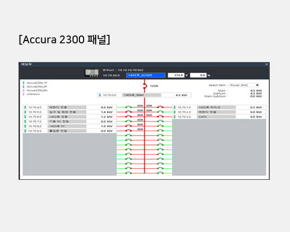Click the breaker symbol feeding row 10.70.1.0
Viewport: 290px width, 232px height.
click(160, 107)
